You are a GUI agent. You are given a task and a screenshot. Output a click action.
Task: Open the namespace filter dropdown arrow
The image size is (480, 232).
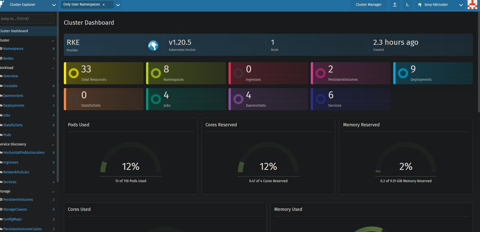pos(118,5)
